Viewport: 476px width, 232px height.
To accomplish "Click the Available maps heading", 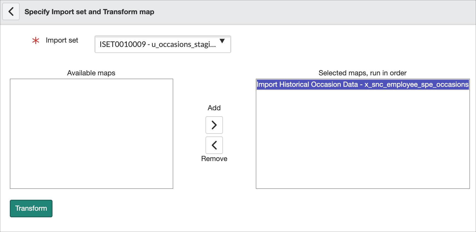I will tap(91, 73).
